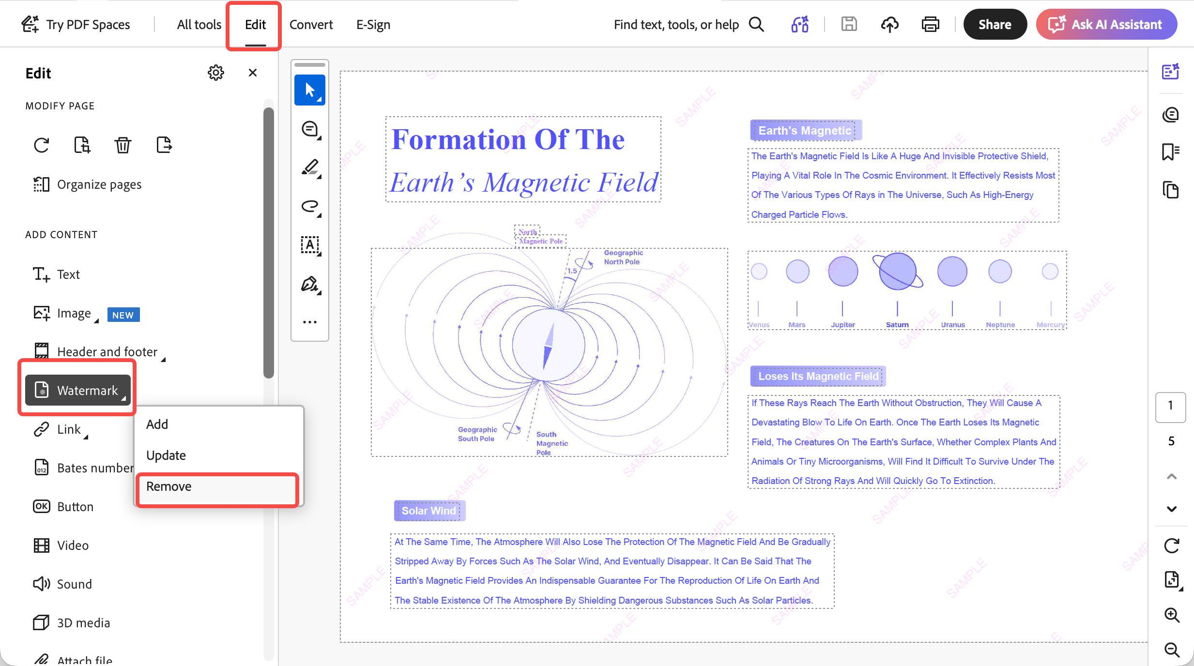Select the highlighter tool
The height and width of the screenshot is (666, 1194).
point(310,168)
